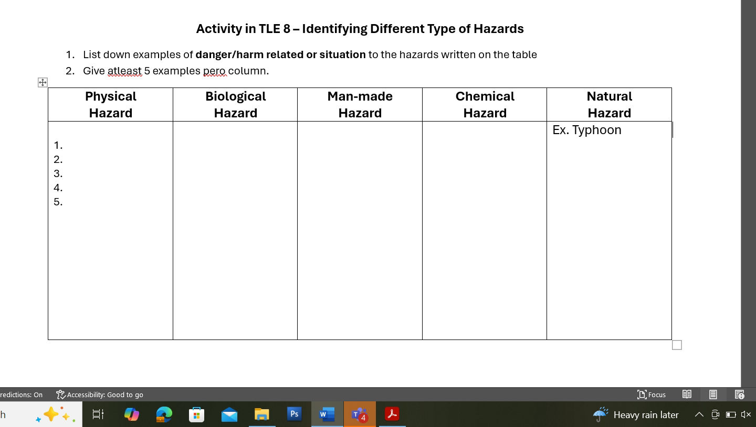Launch Copilot from the taskbar
The height and width of the screenshot is (427, 756).
[x=131, y=414]
